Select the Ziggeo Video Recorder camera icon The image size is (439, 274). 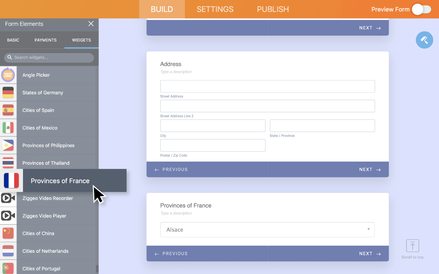click(8, 198)
